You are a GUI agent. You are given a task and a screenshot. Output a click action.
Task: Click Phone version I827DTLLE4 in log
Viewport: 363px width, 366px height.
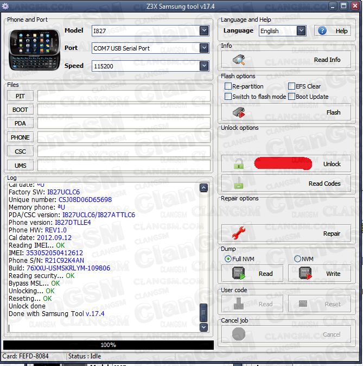[x=73, y=223]
